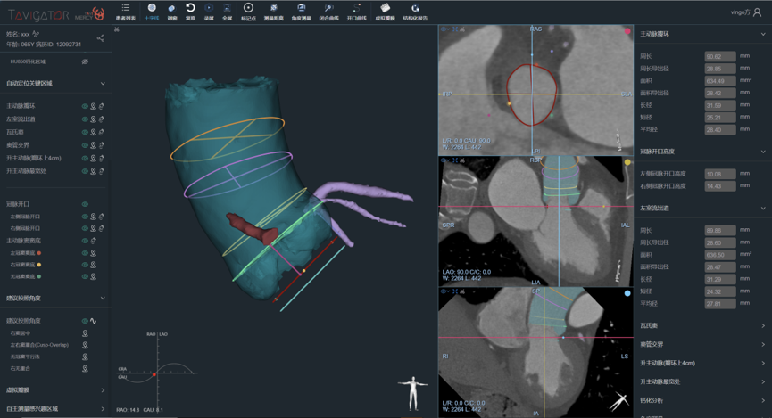772x418 pixels.
Task: Expand the 钙化分析 section on right panel
Action: pyautogui.click(x=762, y=400)
